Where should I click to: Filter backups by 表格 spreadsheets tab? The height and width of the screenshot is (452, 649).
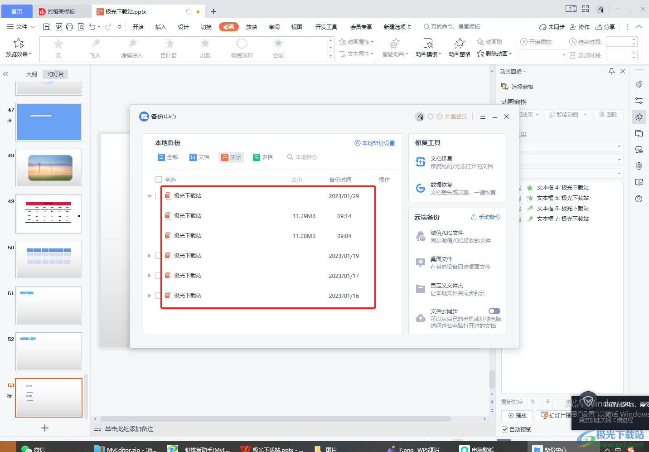pos(263,157)
